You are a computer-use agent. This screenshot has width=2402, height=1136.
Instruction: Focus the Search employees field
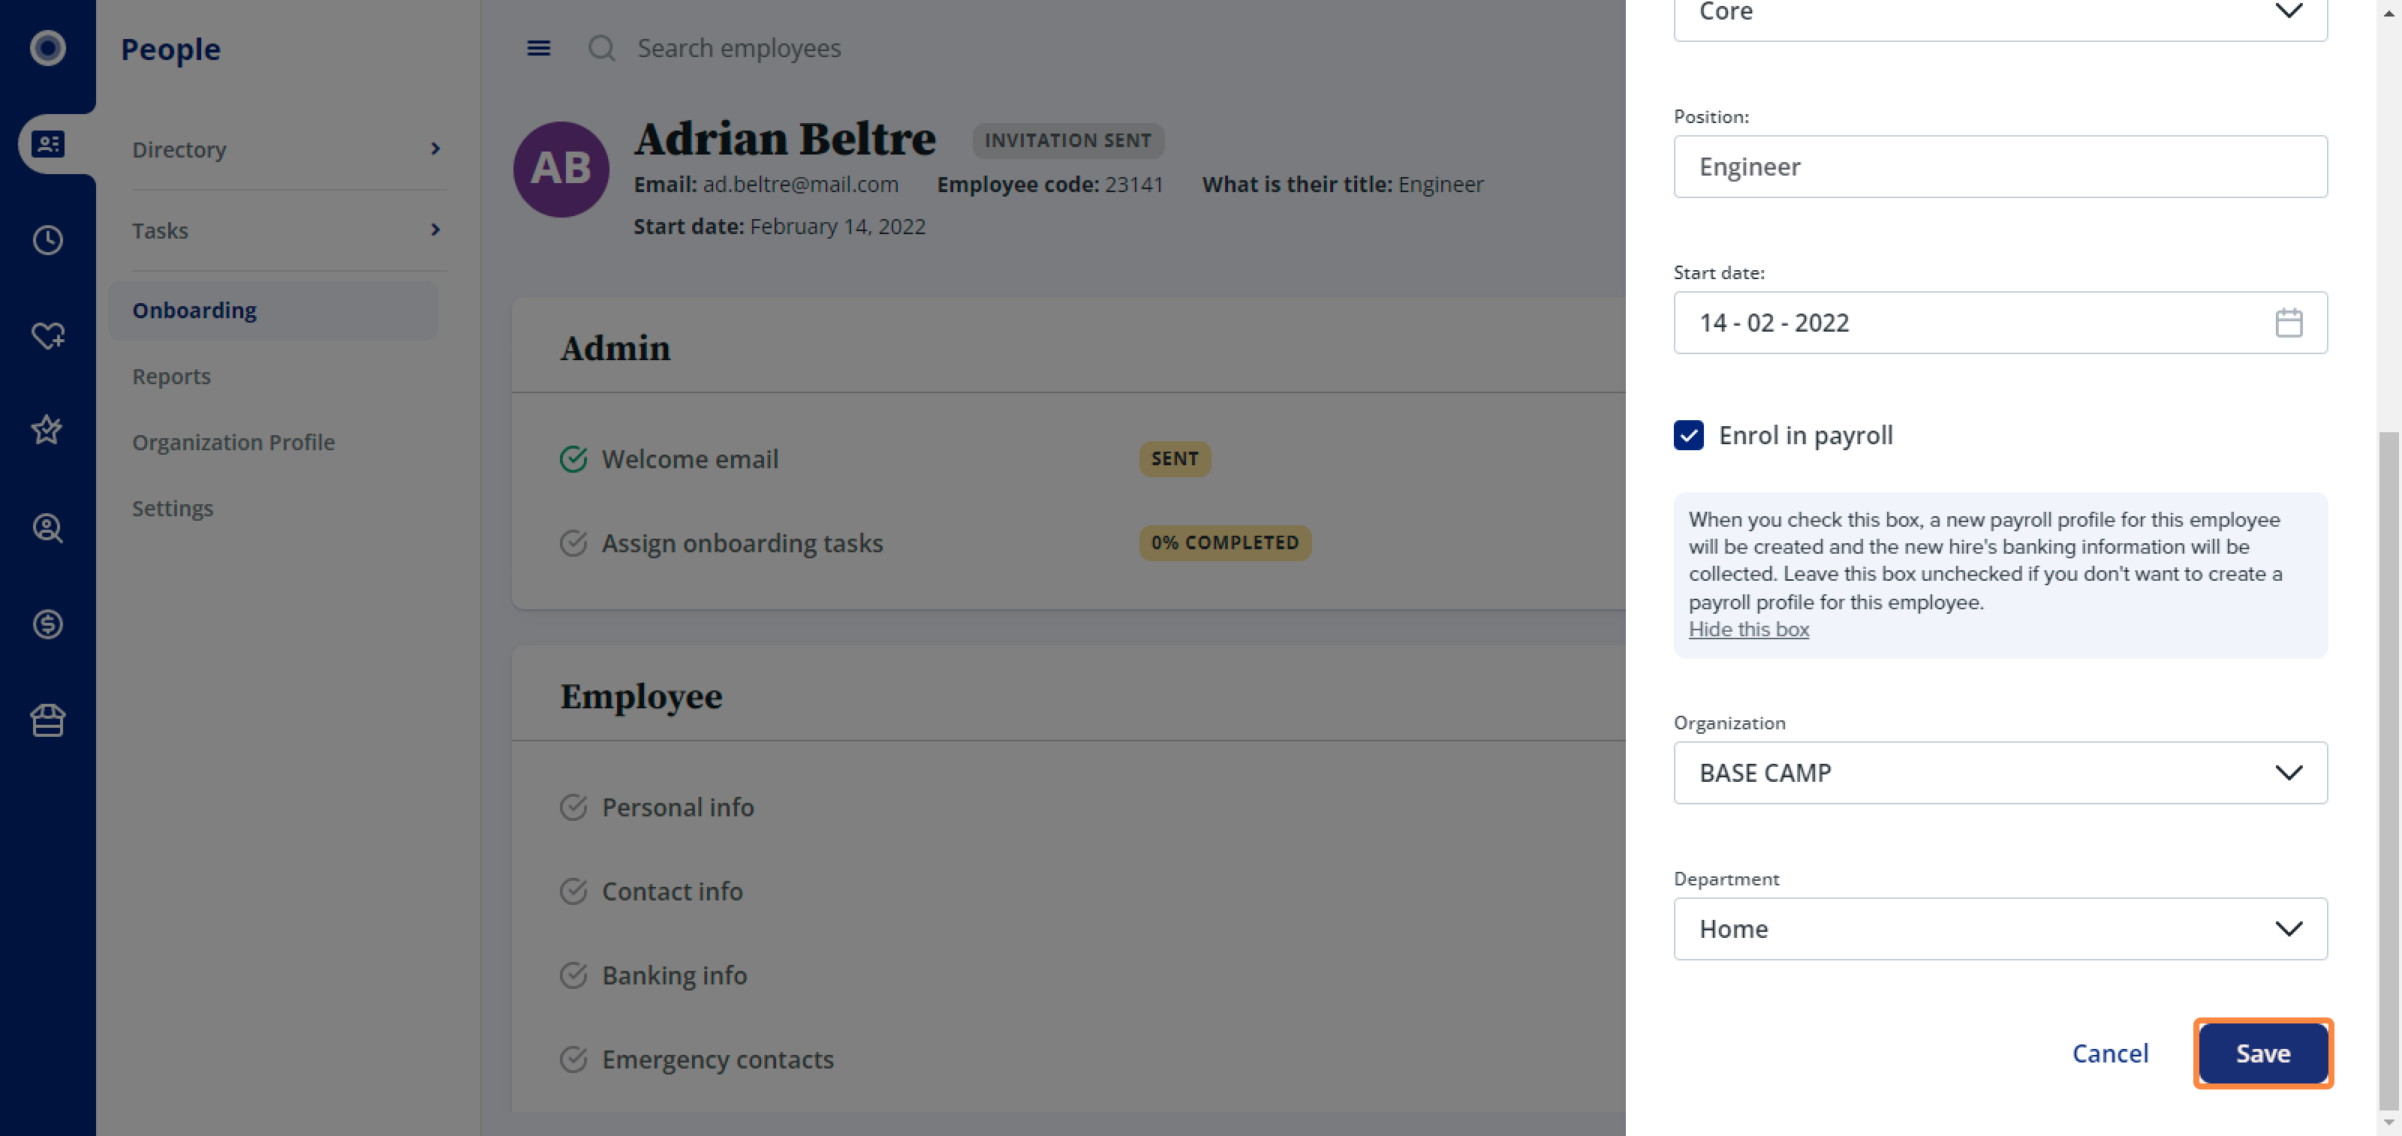[739, 47]
